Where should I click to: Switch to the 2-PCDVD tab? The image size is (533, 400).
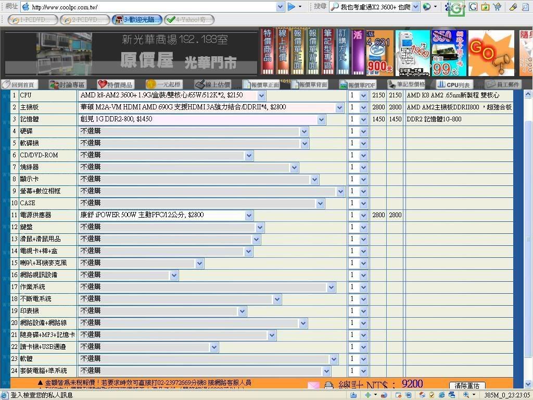[85, 20]
